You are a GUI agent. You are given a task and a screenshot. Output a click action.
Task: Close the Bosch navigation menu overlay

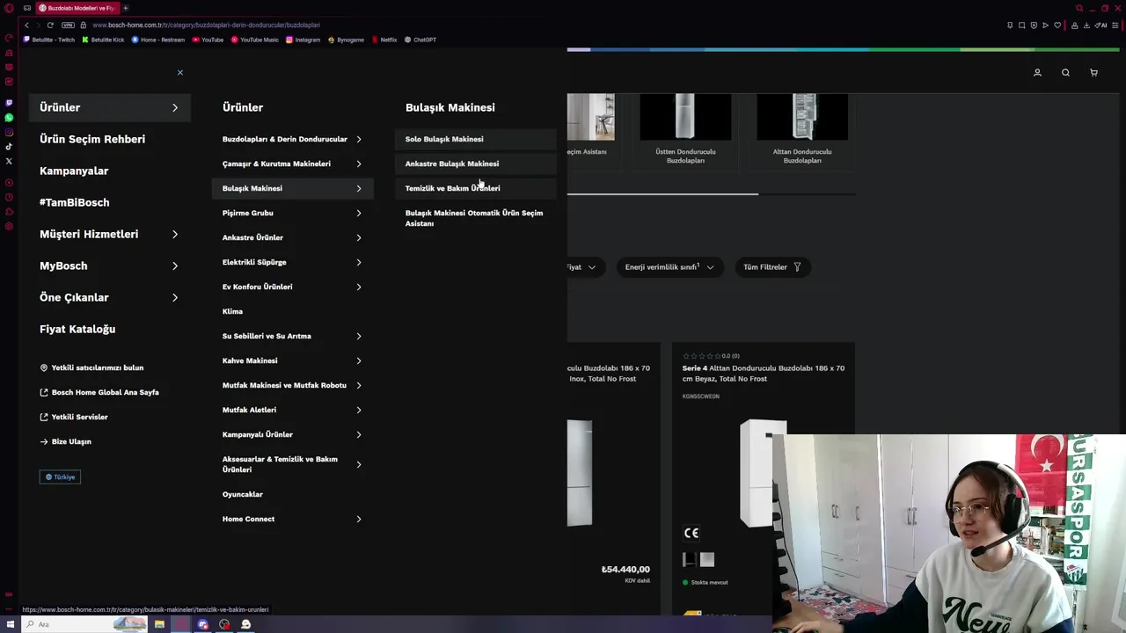tap(180, 72)
